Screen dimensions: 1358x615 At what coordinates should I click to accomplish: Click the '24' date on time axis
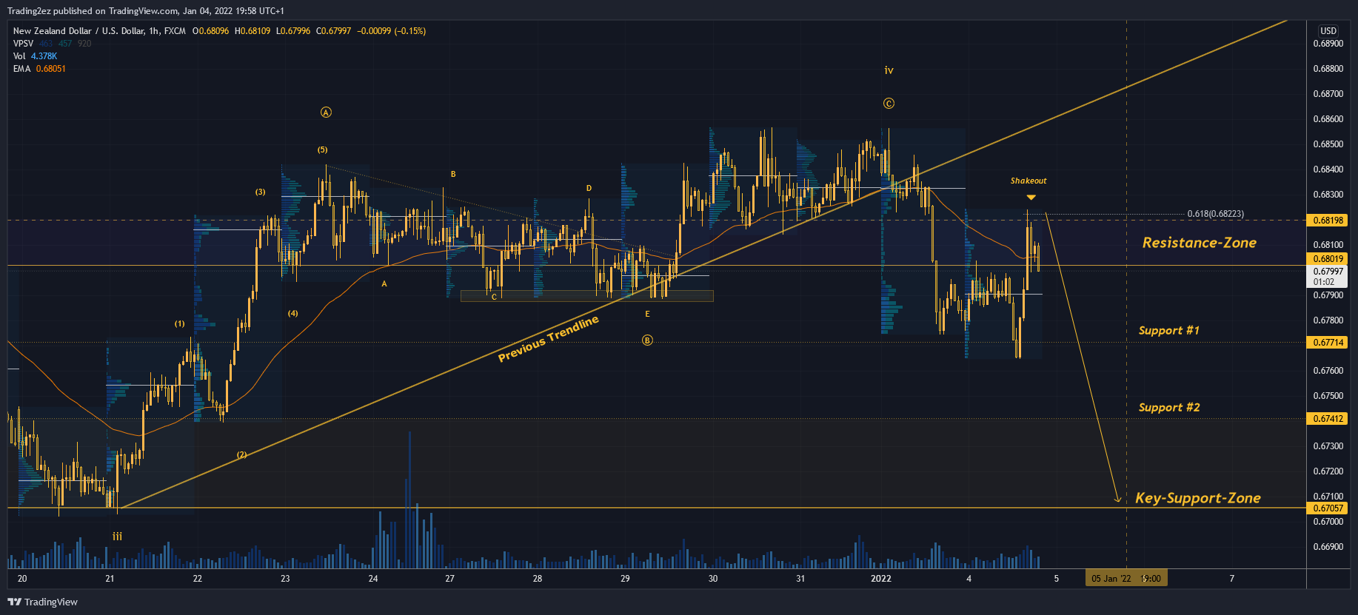coord(372,579)
